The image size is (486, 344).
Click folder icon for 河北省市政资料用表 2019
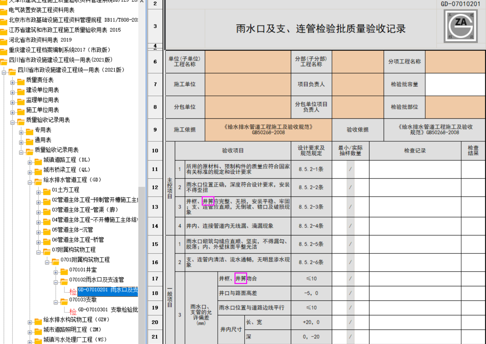[x=4, y=41]
